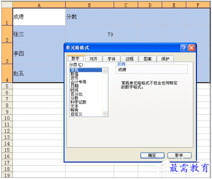Open the 保护 tab
This screenshot has width=212, height=179.
165,59
